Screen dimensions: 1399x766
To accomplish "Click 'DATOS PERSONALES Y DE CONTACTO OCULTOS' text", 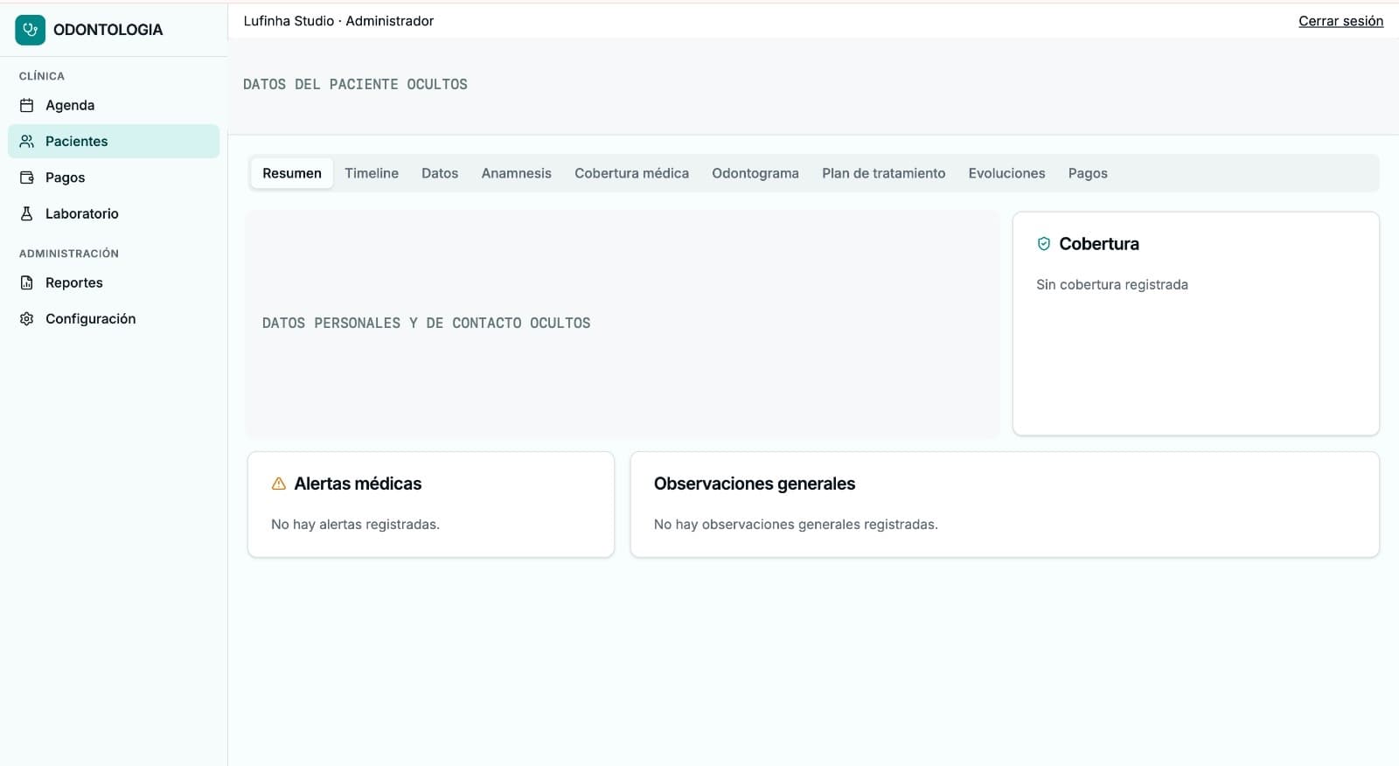I will coord(426,324).
